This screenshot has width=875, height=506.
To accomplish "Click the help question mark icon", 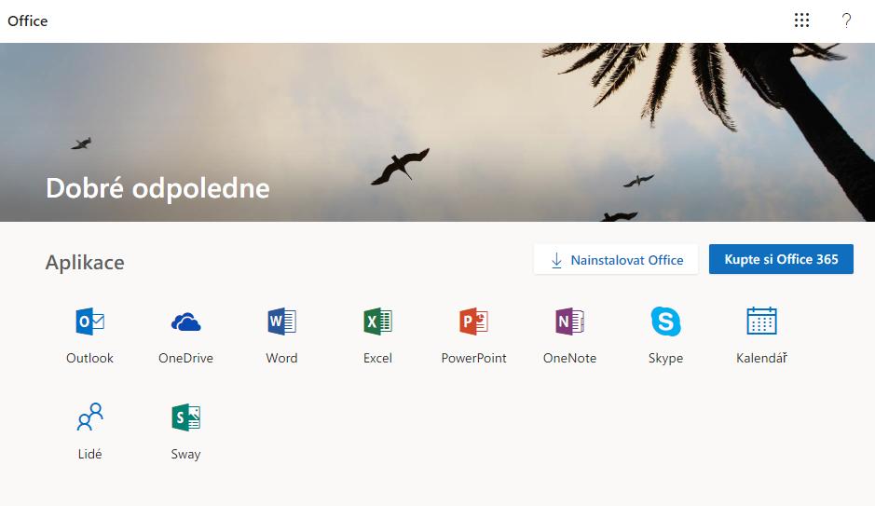I will [846, 21].
